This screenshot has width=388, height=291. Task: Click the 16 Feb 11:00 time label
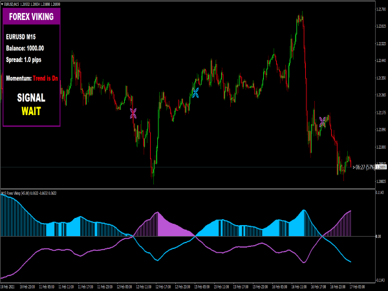click(x=299, y=286)
